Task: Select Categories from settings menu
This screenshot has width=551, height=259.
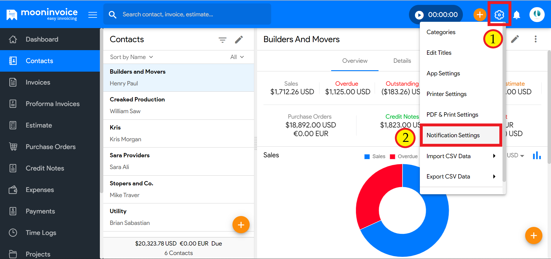Action: click(x=461, y=32)
